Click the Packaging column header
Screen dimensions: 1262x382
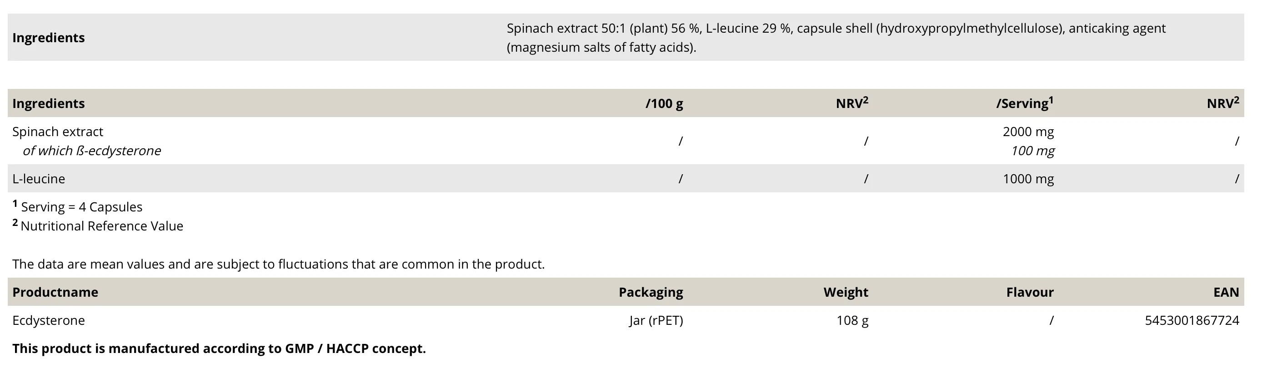(x=651, y=293)
